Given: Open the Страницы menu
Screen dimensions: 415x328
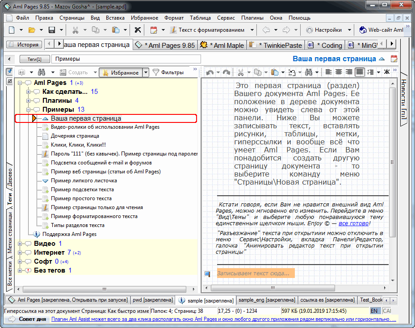Looking at the screenshot, I should (x=72, y=18).
